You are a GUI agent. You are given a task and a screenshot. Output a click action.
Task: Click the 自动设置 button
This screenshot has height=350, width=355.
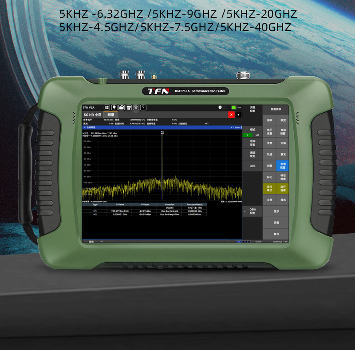283,132
